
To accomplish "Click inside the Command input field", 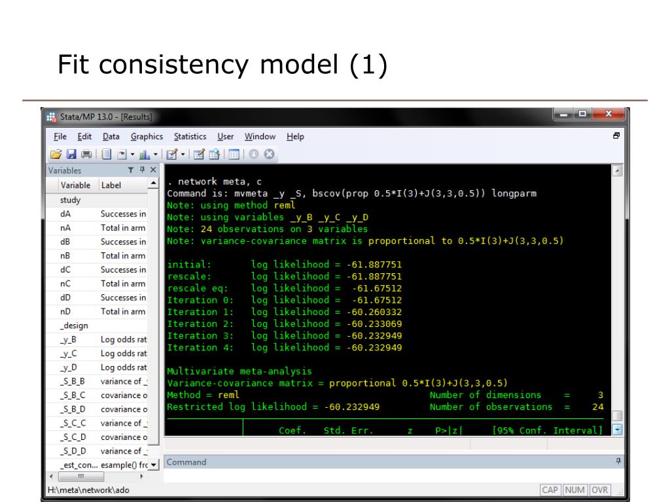I will pyautogui.click(x=393, y=476).
